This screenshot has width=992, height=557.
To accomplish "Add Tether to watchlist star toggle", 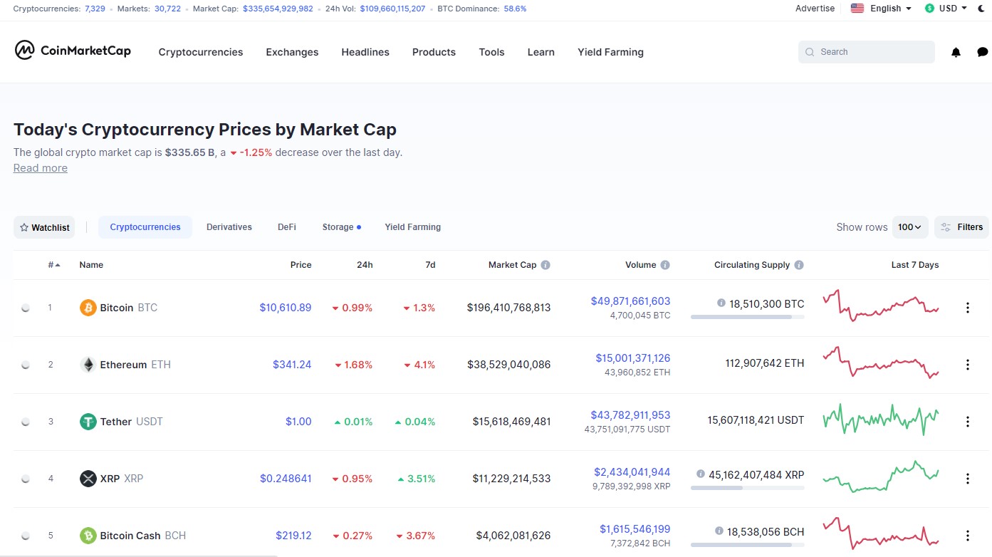I will (26, 422).
